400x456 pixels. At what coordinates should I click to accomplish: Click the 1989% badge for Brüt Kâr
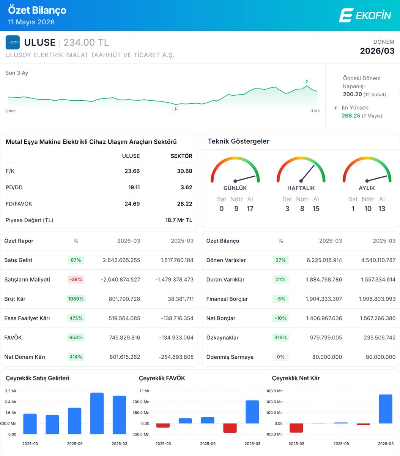pyautogui.click(x=76, y=299)
